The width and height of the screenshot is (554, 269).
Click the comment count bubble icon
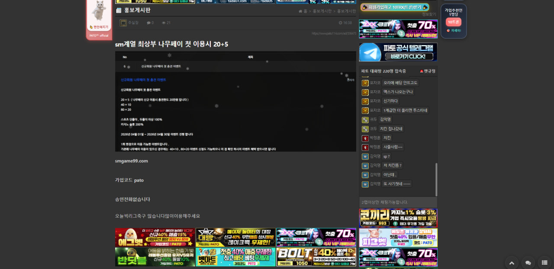[x=148, y=23]
